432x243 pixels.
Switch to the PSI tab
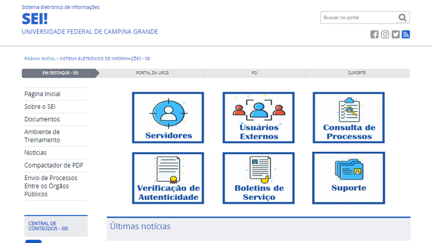(x=254, y=73)
